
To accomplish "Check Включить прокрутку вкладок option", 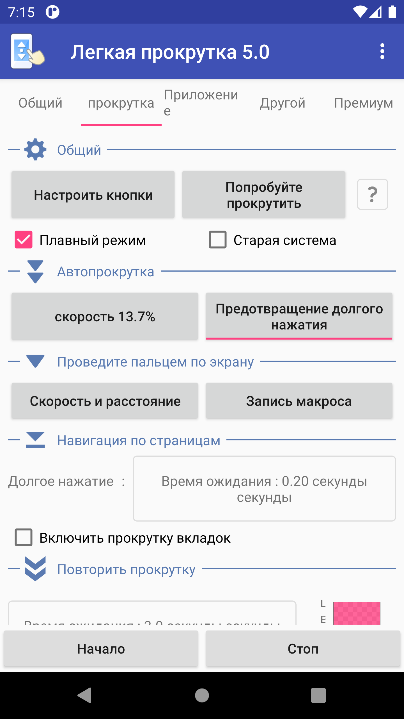I will tap(24, 538).
